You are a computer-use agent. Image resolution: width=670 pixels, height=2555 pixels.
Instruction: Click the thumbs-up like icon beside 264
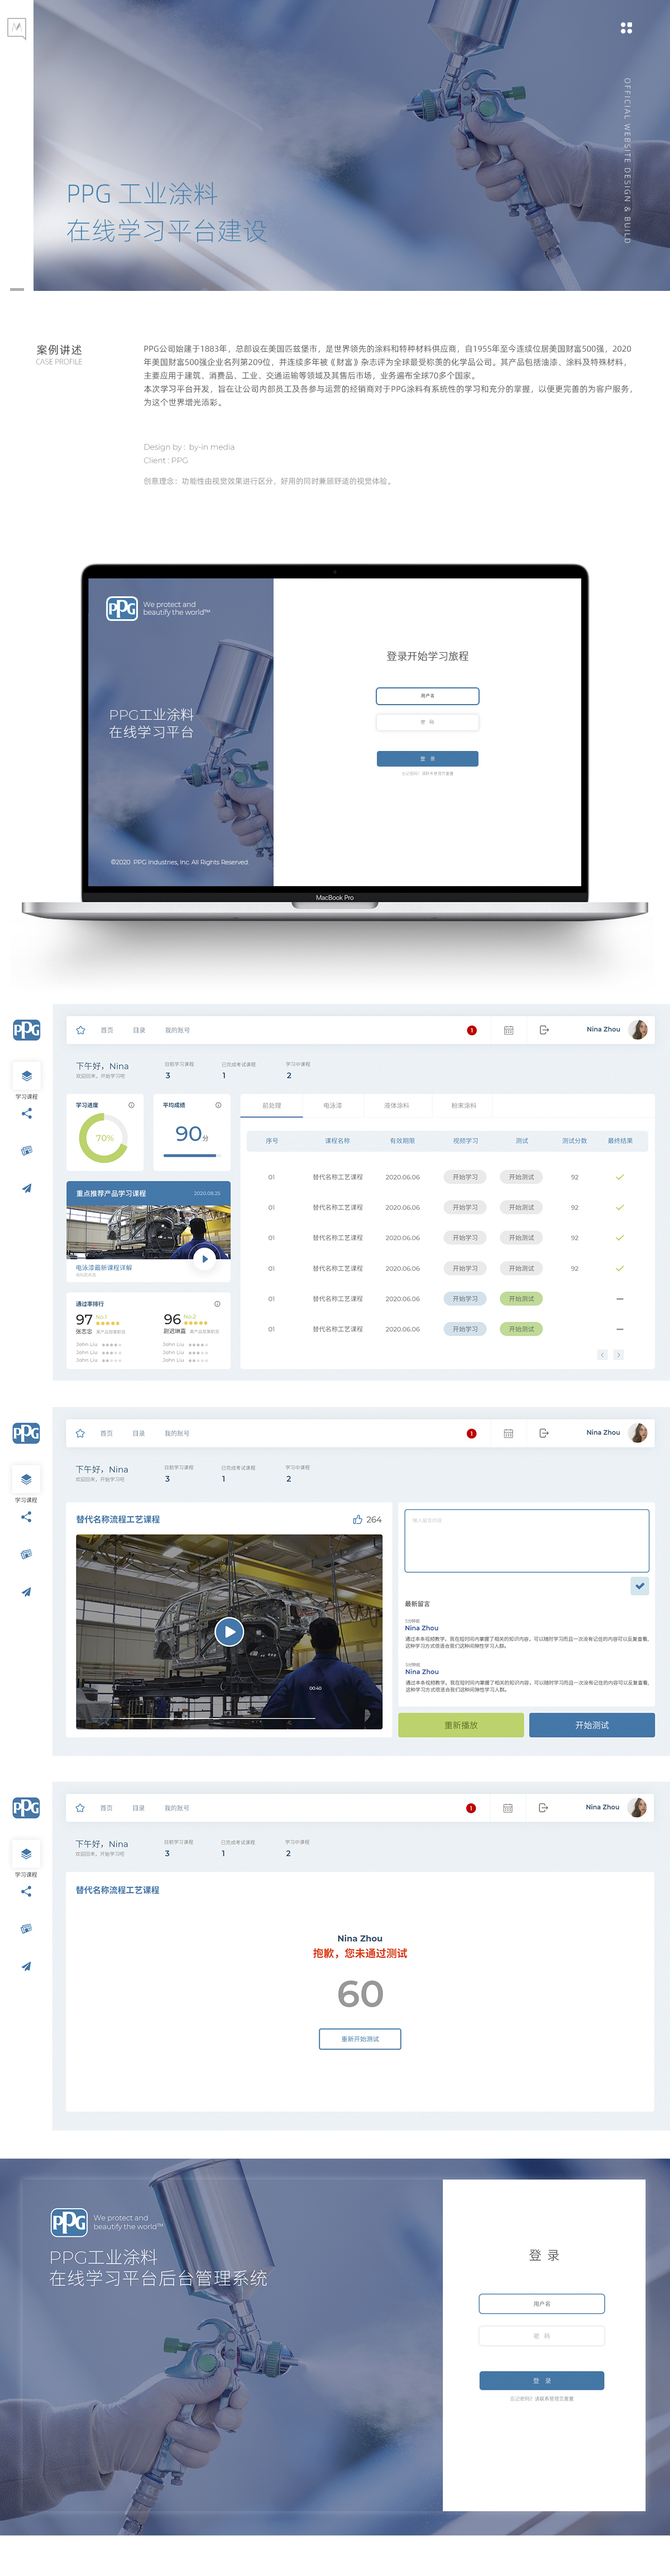tap(358, 1519)
